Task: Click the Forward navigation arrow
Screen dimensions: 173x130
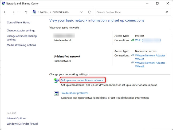Action: click(13, 12)
